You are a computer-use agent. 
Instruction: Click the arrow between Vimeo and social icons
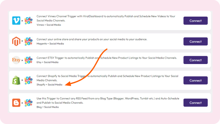point(22,21)
